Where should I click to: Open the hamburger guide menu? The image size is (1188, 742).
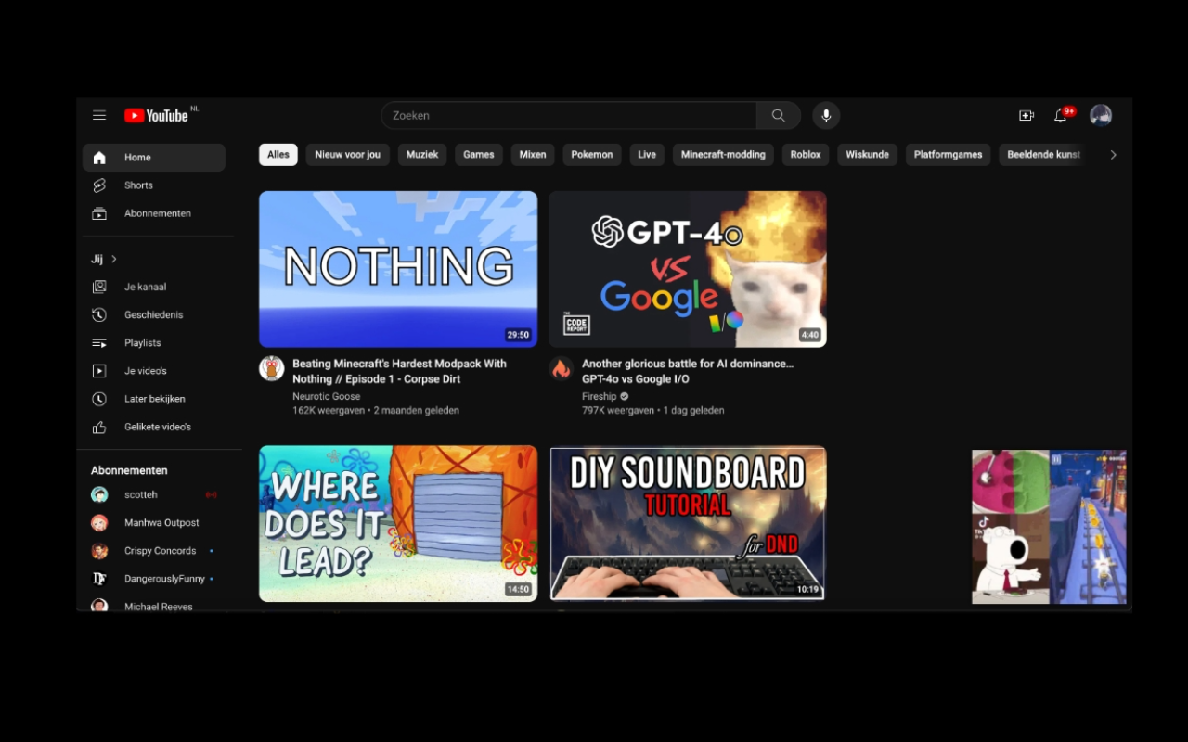99,115
